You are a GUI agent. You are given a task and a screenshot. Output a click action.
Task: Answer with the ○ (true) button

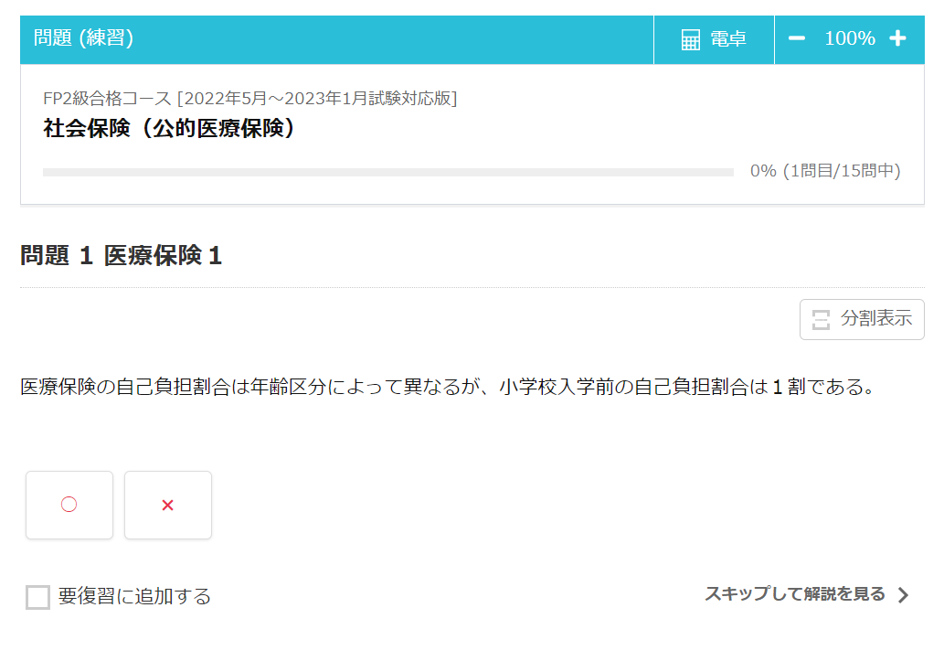[x=69, y=505]
